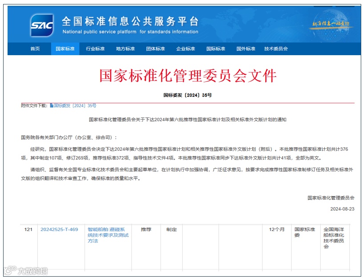Viewport: 363px width, 278px height.
Task: Click the 国家标准化管理委员会 signature text
Action: pos(331,197)
